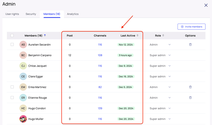This screenshot has width=212, height=125.
Task: Click Hugo Muller's profile avatar
Action: pos(23,119)
